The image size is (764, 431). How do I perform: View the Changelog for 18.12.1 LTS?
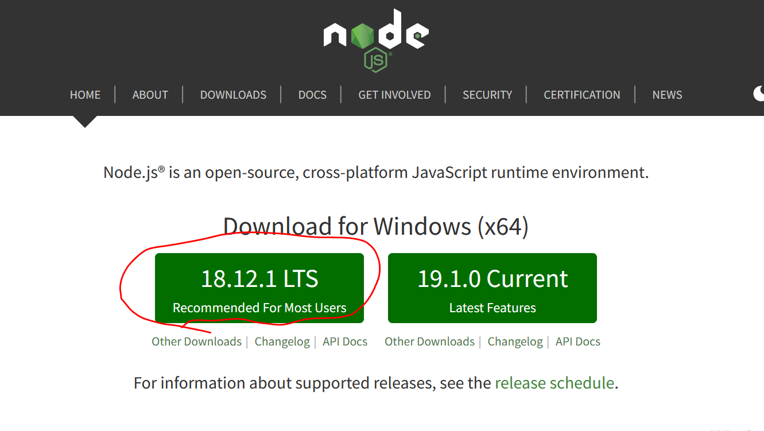(x=282, y=341)
